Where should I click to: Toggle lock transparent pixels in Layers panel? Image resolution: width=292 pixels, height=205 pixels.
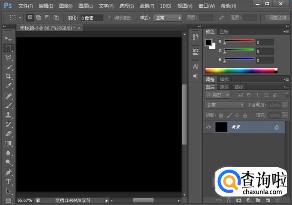[221, 115]
